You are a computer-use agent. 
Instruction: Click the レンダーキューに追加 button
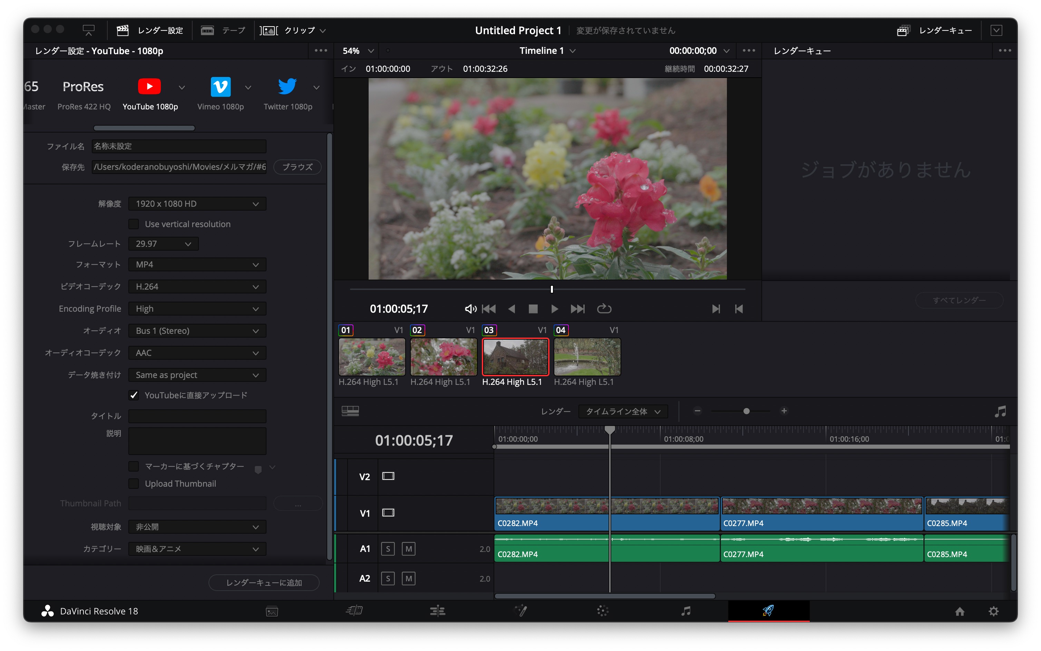263,582
